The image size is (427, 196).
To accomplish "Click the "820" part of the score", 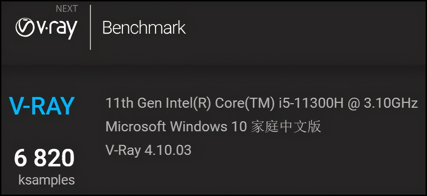I will pos(54,159).
